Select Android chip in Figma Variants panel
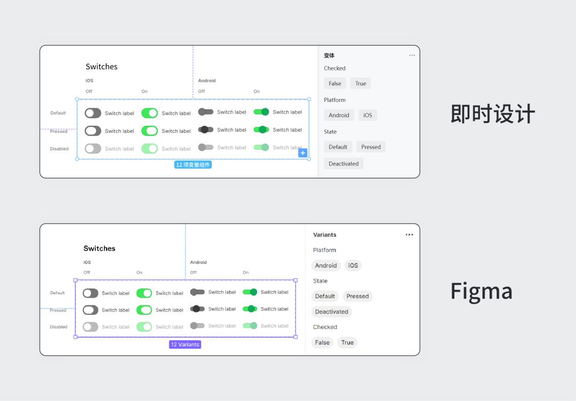This screenshot has height=401, width=576. 326,266
